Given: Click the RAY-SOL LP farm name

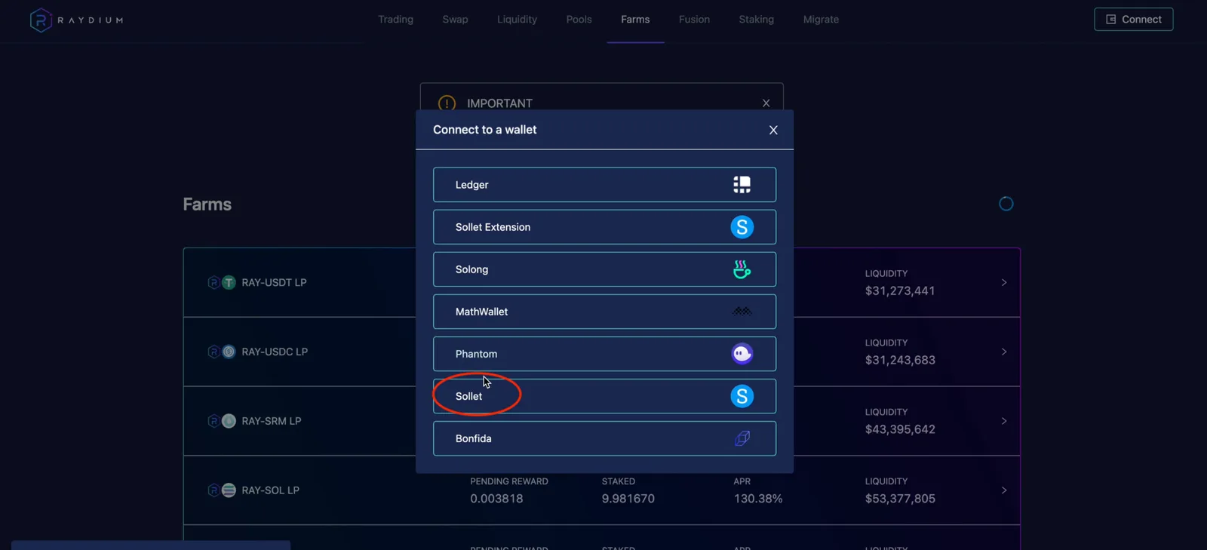Looking at the screenshot, I should pos(270,490).
